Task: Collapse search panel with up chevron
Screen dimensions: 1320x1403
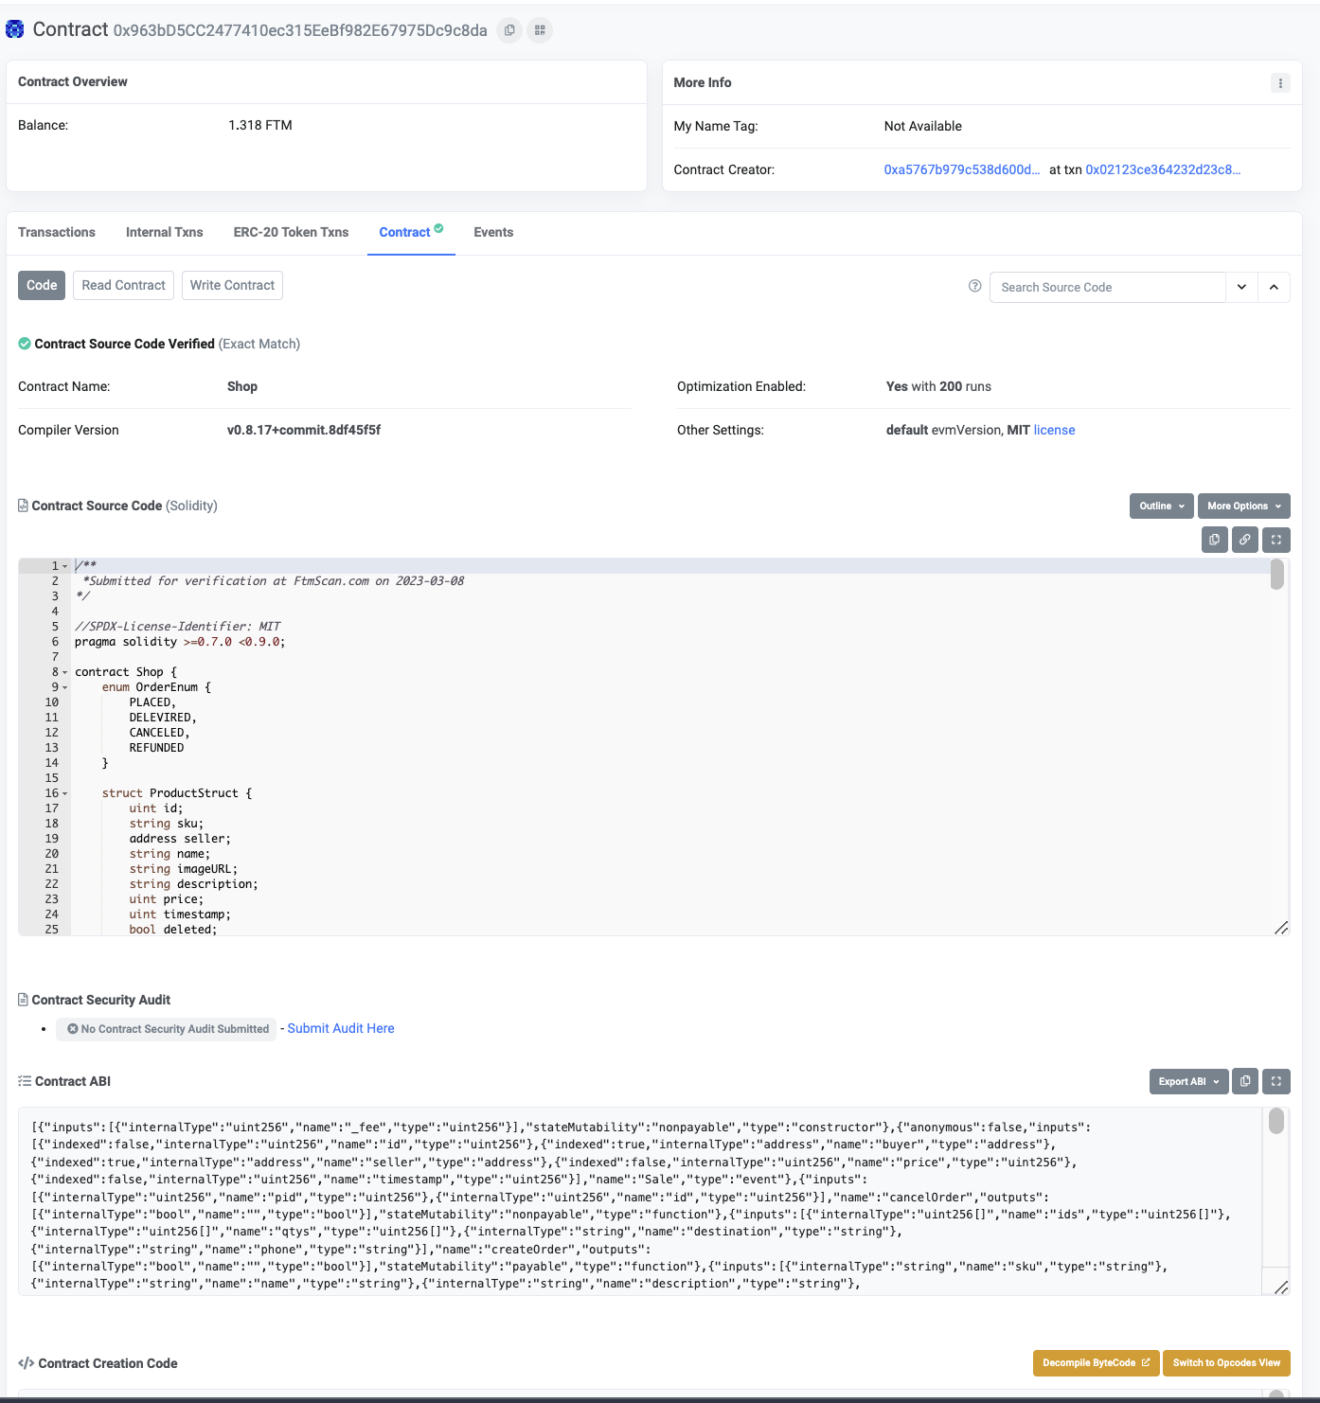Action: [x=1274, y=287]
